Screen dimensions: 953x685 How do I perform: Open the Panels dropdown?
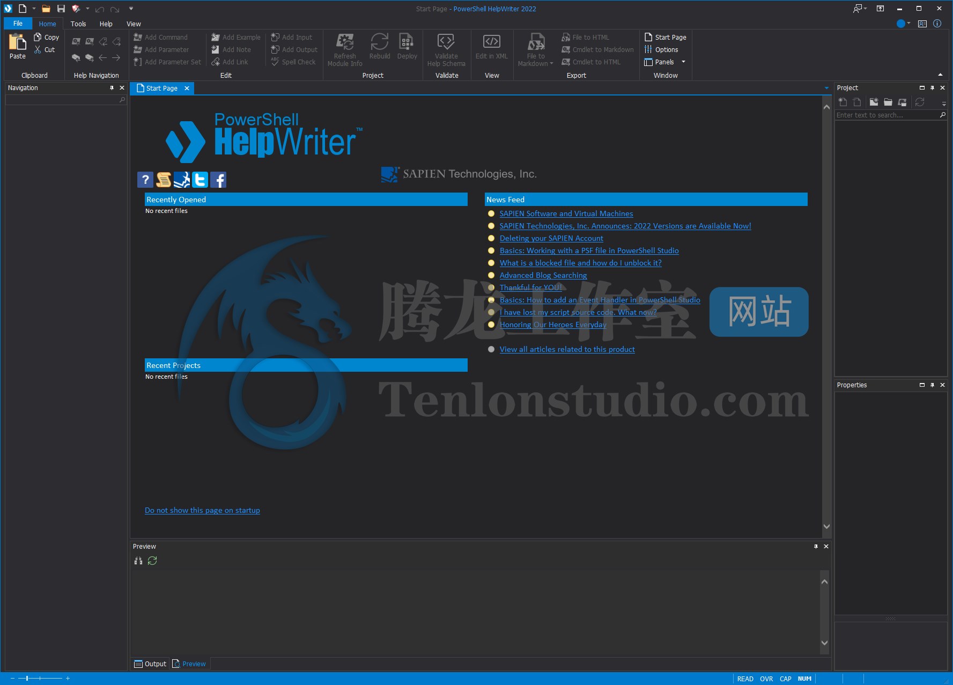click(665, 62)
